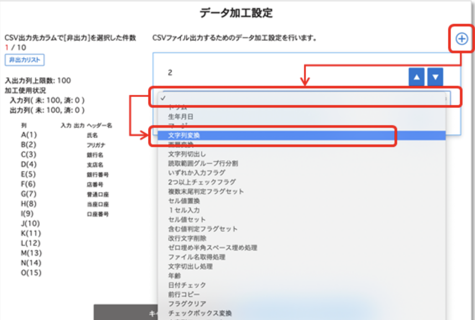This screenshot has height=320, width=475.
Task: Click the blue down arrow button
Action: [435, 77]
